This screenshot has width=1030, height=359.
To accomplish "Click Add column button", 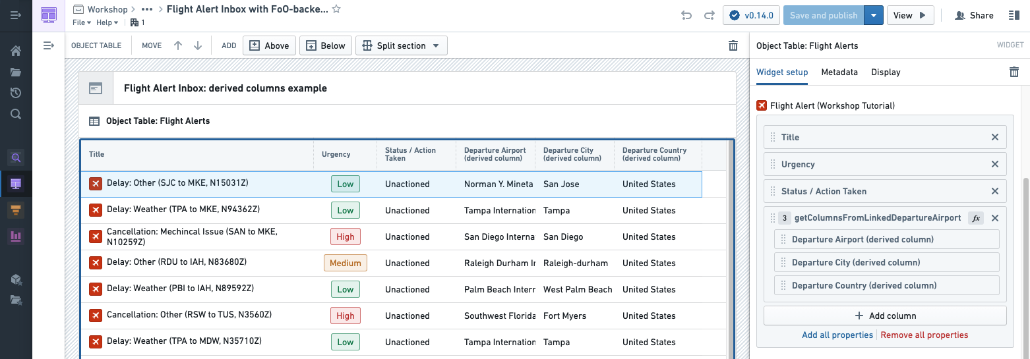I will 885,316.
